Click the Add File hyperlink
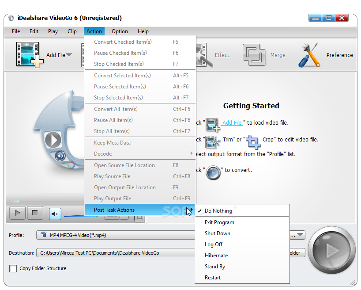Image resolution: width=361 pixels, height=290 pixels. tap(232, 123)
